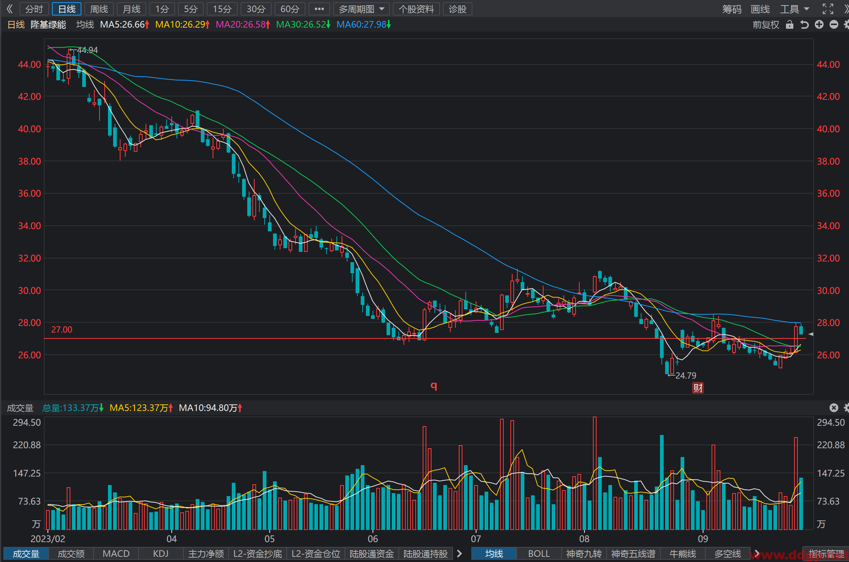Toggle the BOLL overlay indicator
The width and height of the screenshot is (849, 562).
(x=539, y=554)
